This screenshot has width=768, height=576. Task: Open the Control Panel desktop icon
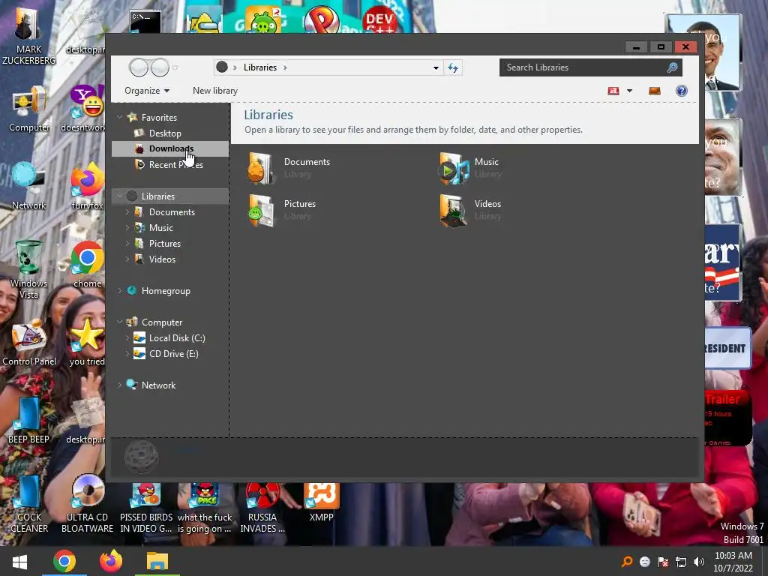click(28, 343)
